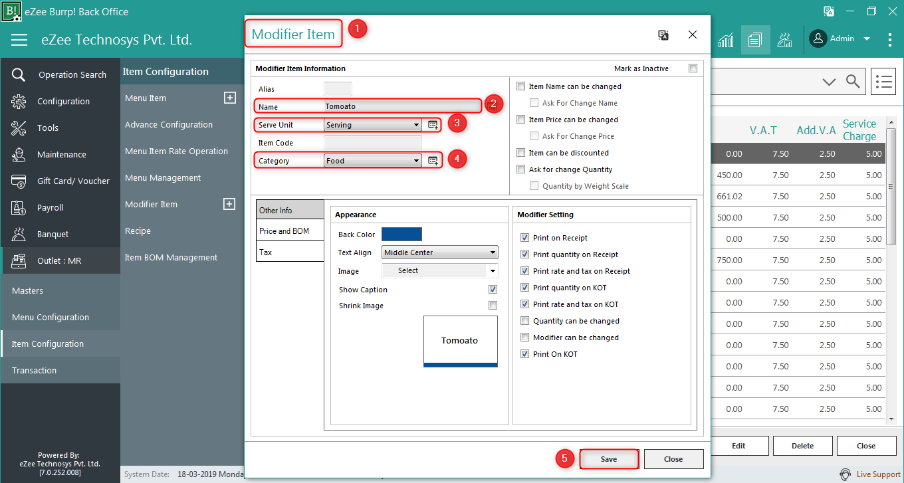The image size is (904, 483).
Task: Click the Delete button in list
Action: [802, 446]
